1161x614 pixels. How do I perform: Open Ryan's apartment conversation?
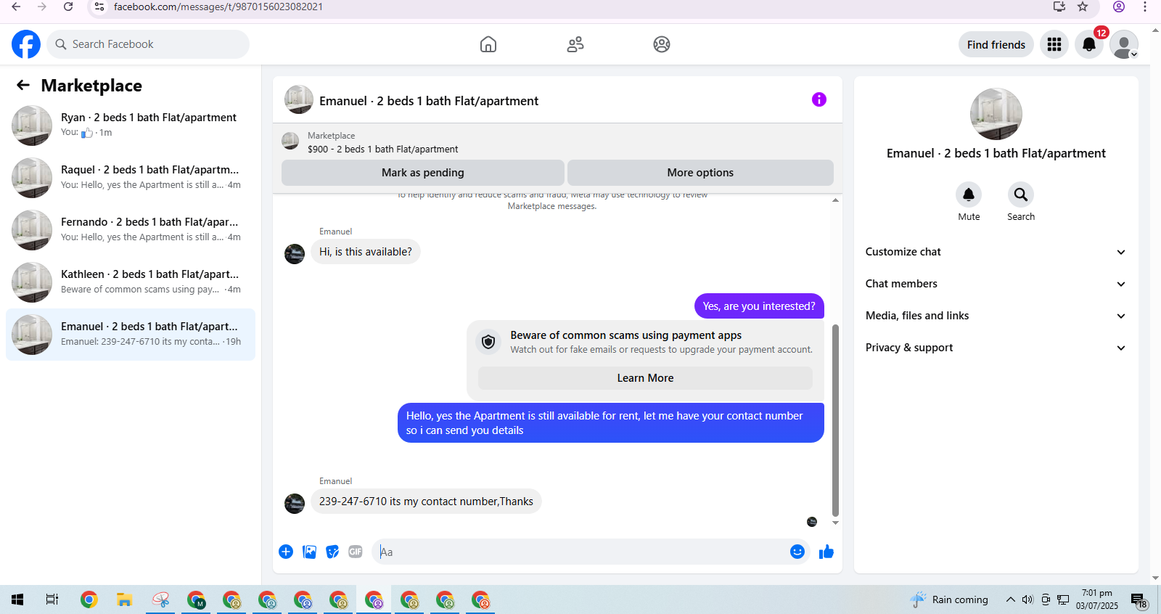pyautogui.click(x=131, y=126)
